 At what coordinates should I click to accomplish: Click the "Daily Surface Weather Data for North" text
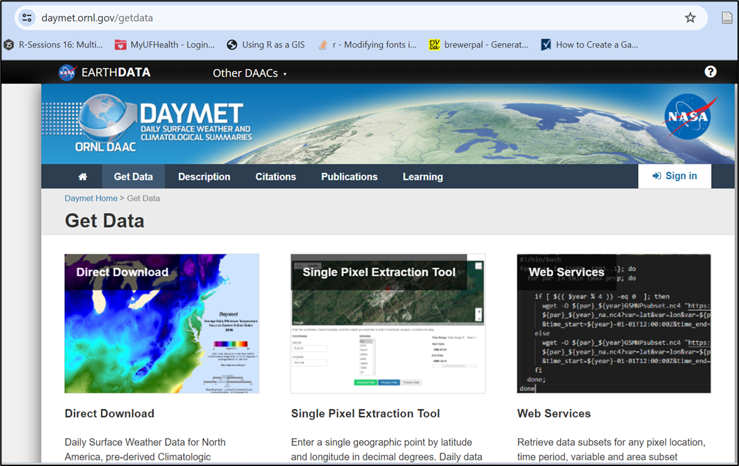point(145,442)
